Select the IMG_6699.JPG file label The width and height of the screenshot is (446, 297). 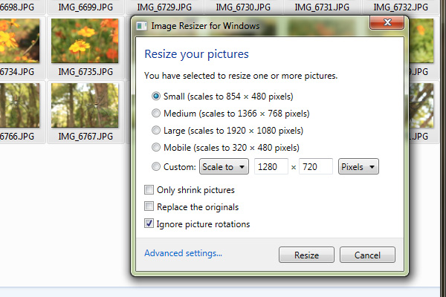[x=85, y=7]
